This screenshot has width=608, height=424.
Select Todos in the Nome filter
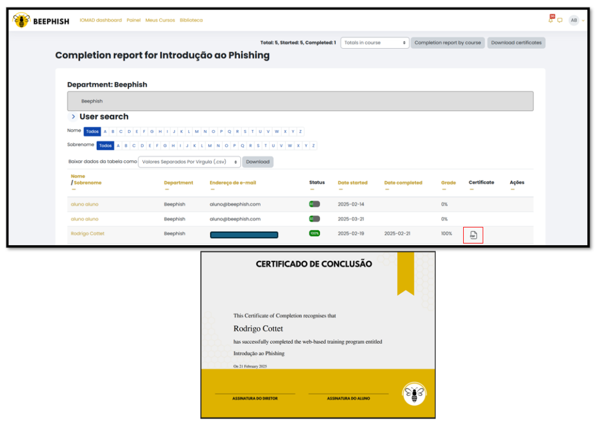(92, 131)
